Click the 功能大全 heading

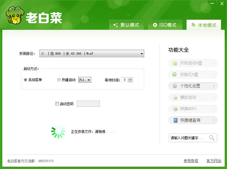point(179,50)
